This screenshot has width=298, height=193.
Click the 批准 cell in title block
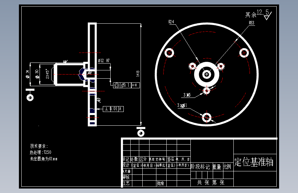(161, 183)
